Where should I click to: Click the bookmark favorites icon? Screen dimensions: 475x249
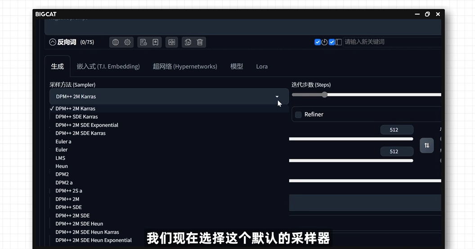(155, 42)
